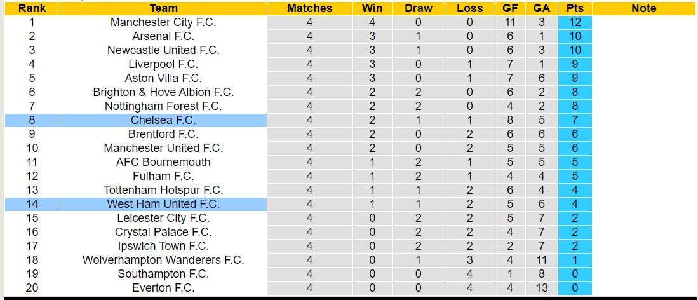Select the highlighted Chelsea F.C. row
The height and width of the screenshot is (300, 698).
point(163,120)
